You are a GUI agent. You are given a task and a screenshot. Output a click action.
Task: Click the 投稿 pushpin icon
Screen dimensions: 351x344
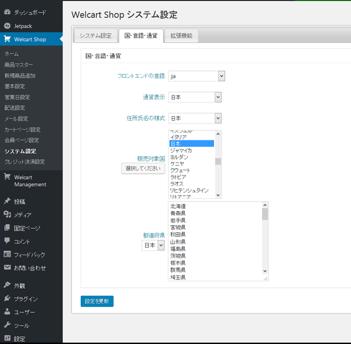pos(7,201)
